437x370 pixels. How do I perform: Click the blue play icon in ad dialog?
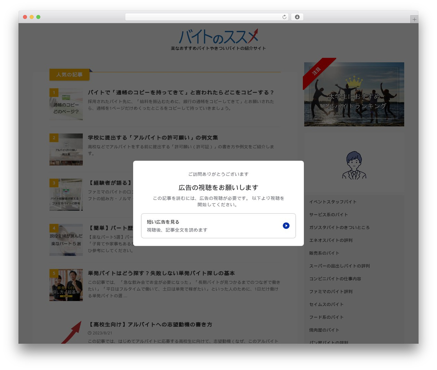coord(286,226)
